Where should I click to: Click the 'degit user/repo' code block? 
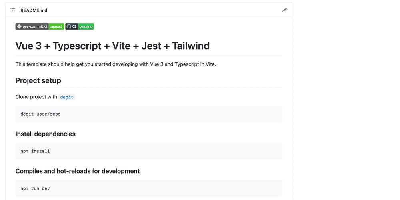point(148,114)
